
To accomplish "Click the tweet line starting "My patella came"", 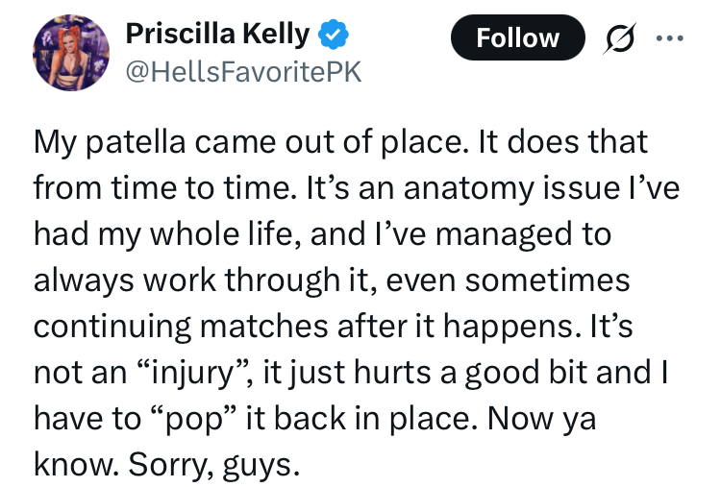I will pos(340,143).
